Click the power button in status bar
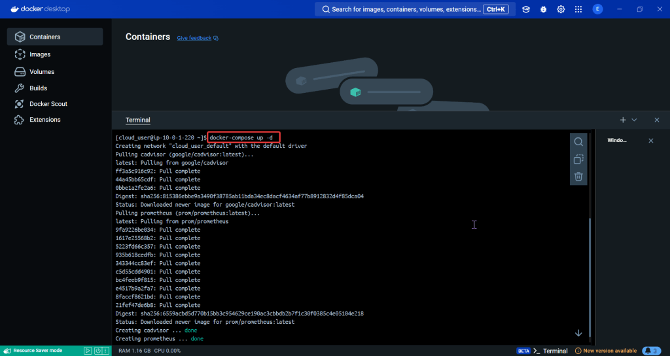The width and height of the screenshot is (670, 356). [97, 351]
